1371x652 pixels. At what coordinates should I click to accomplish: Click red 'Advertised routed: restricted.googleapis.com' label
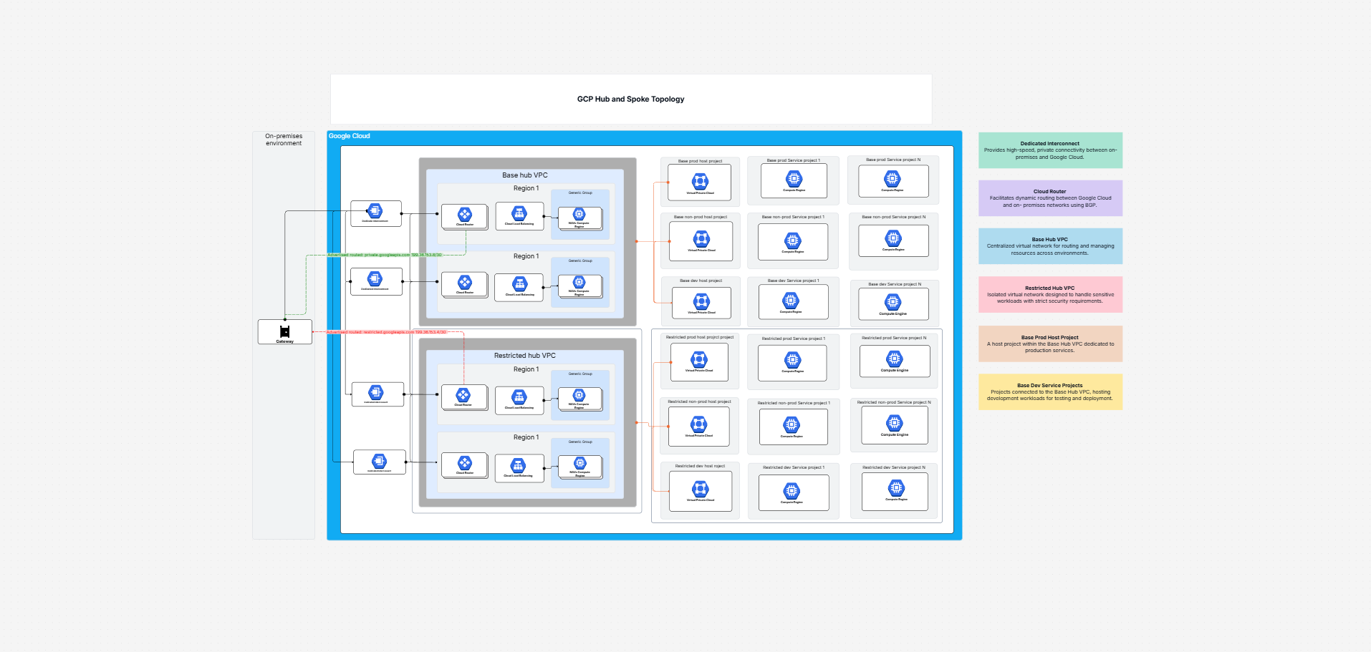[x=386, y=332]
